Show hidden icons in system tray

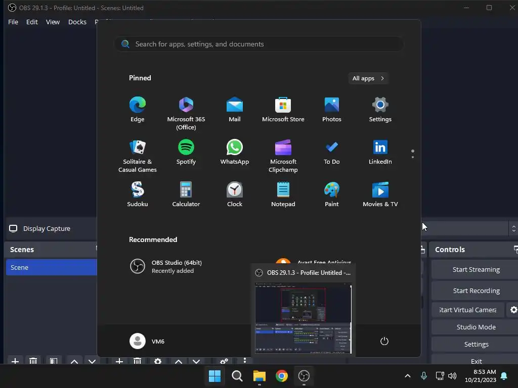click(x=408, y=376)
